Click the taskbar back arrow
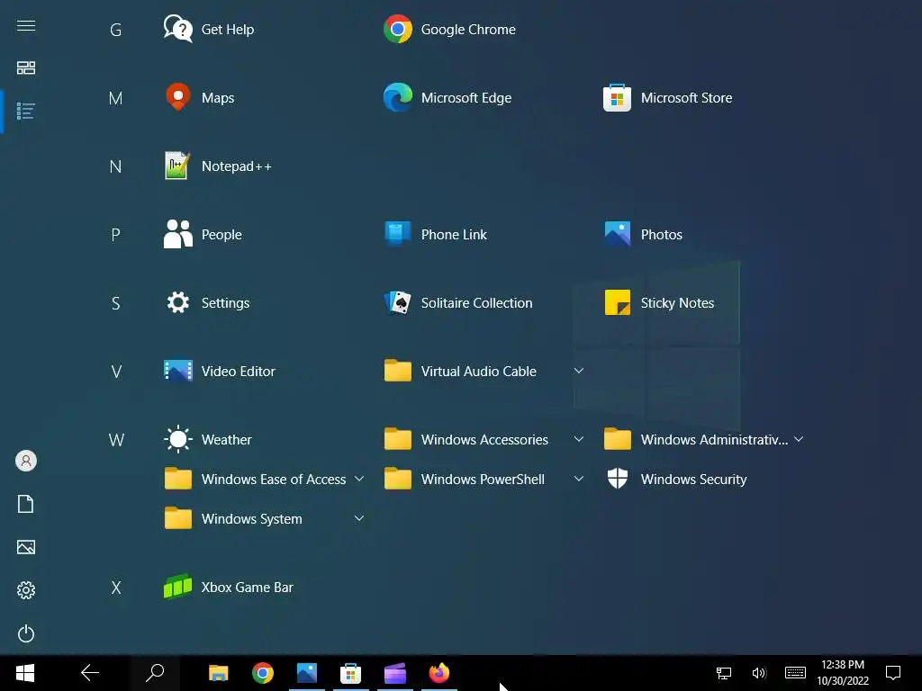This screenshot has width=922, height=691. pyautogui.click(x=90, y=673)
